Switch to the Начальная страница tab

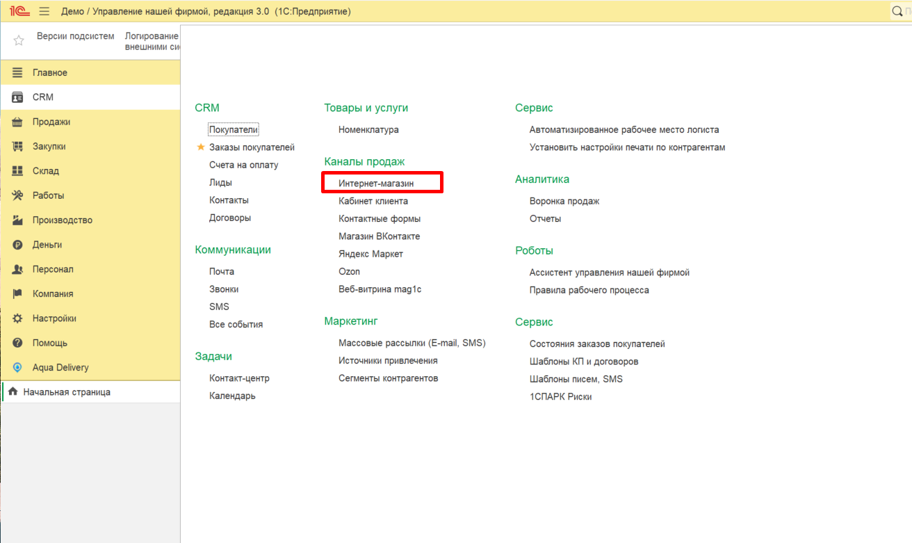[90, 392]
